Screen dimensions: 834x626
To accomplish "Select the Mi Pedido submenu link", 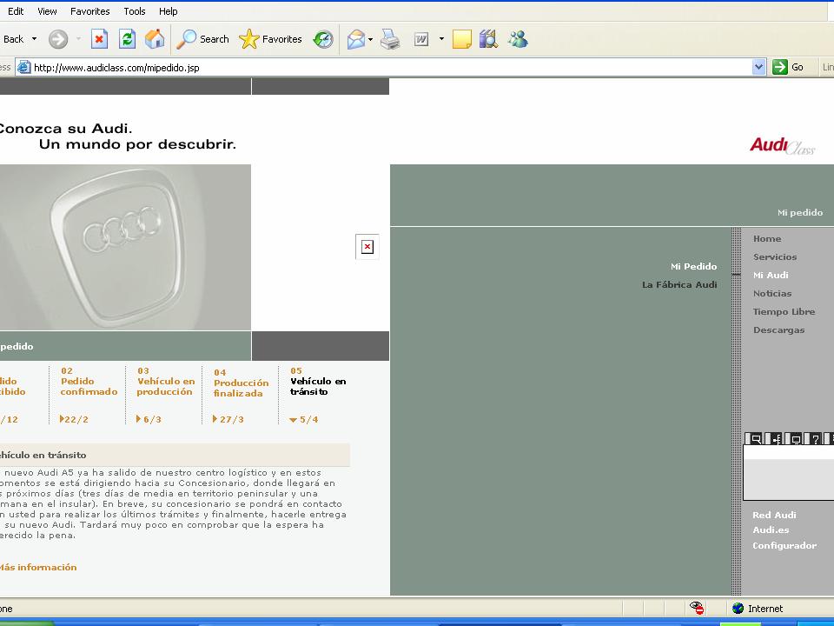I will [x=693, y=267].
